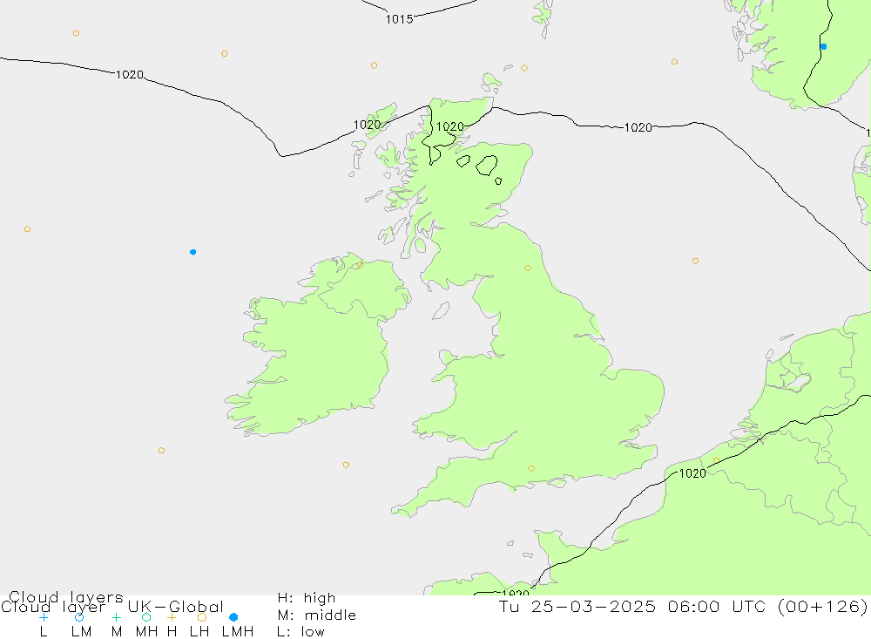871x639 pixels.
Task: Click the UK-Global model label
Action: click(x=176, y=607)
